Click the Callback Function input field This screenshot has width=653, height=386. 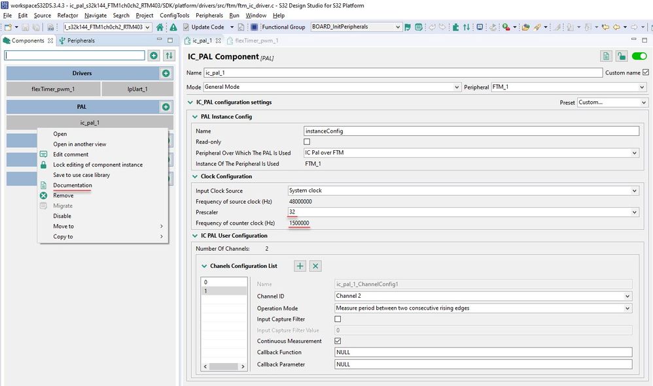tap(484, 352)
